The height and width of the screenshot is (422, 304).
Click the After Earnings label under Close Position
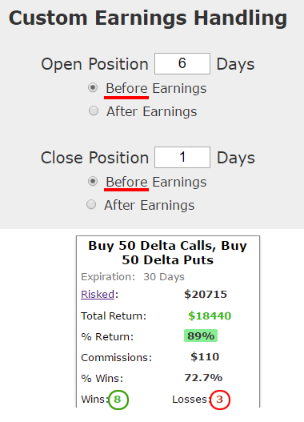[x=150, y=205]
